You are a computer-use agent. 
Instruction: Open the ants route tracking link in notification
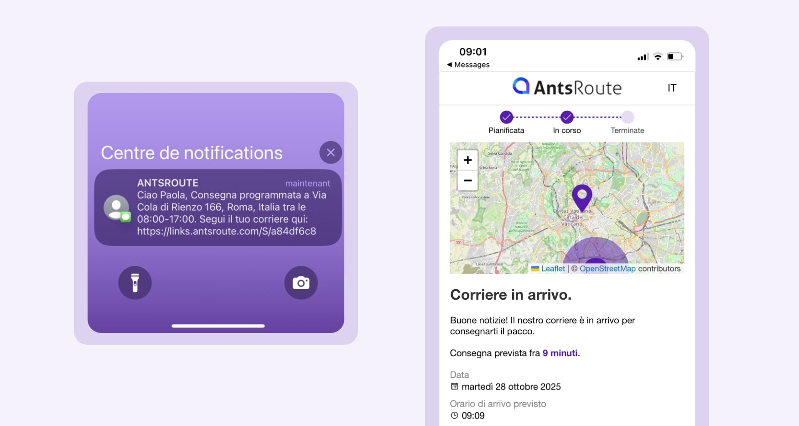[226, 231]
